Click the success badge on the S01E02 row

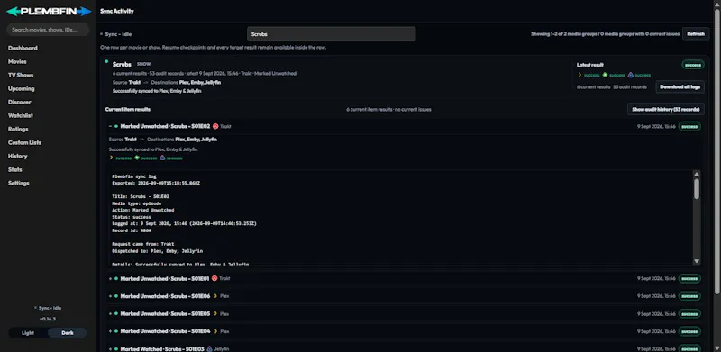click(689, 126)
